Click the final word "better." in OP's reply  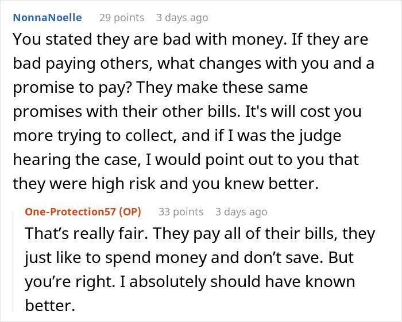tap(50, 305)
